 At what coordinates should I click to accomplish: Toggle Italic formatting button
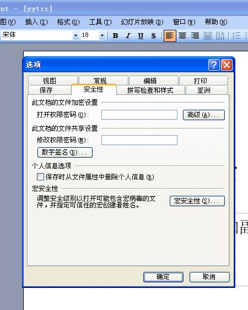[x=128, y=36]
